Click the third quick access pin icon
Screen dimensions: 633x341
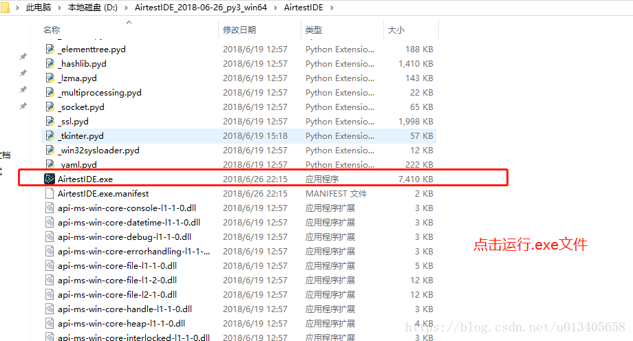pyautogui.click(x=23, y=89)
